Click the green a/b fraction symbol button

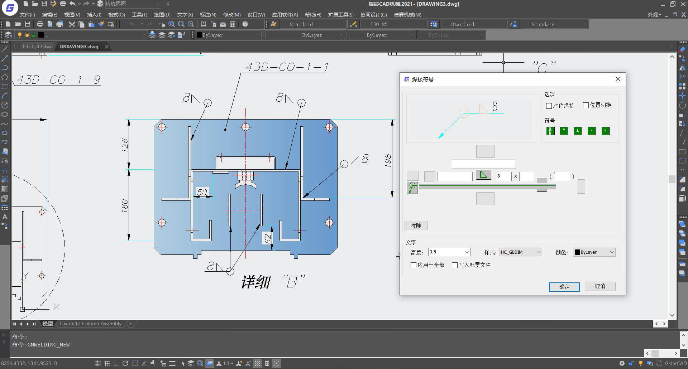[x=550, y=131]
